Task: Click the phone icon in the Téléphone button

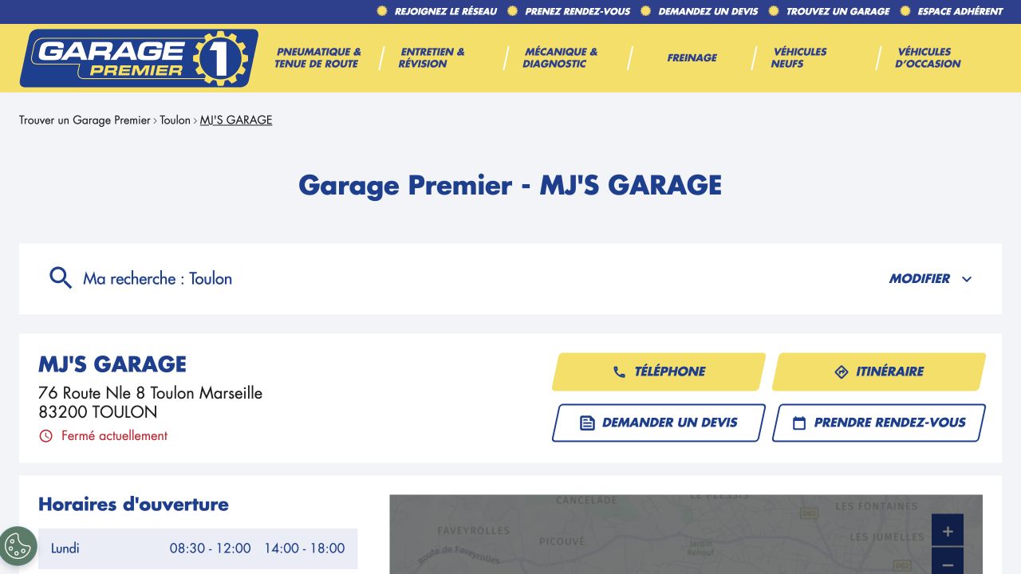Action: (x=619, y=372)
